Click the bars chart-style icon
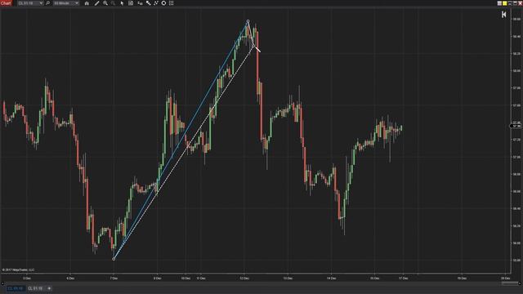523x294 pixels. click(x=87, y=3)
